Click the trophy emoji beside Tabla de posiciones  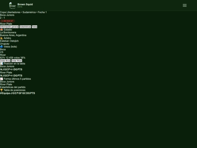pyautogui.click(x=1, y=90)
